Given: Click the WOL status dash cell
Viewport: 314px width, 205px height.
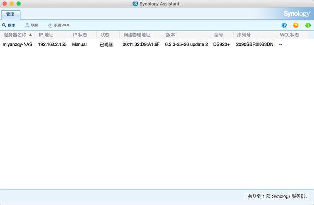Looking at the screenshot, I should (x=281, y=45).
